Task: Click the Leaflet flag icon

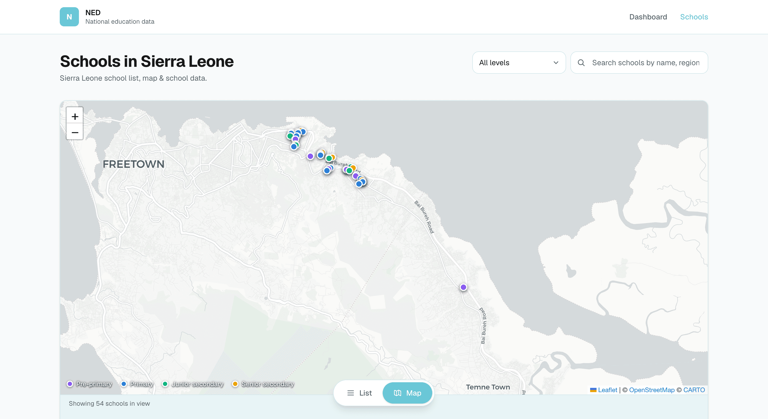Action: pos(593,390)
